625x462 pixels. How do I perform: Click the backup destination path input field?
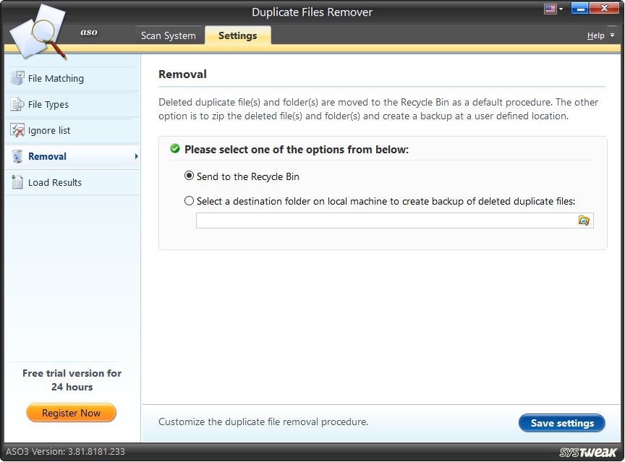[383, 221]
